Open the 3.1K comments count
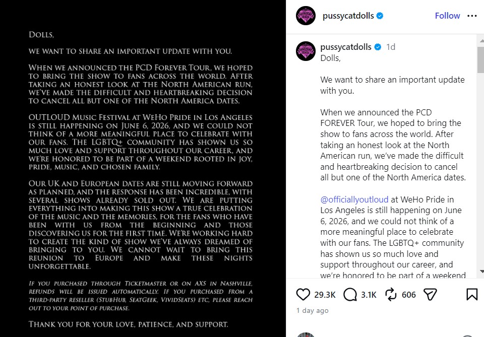Viewport: 484px width, 337px height. pos(369,295)
